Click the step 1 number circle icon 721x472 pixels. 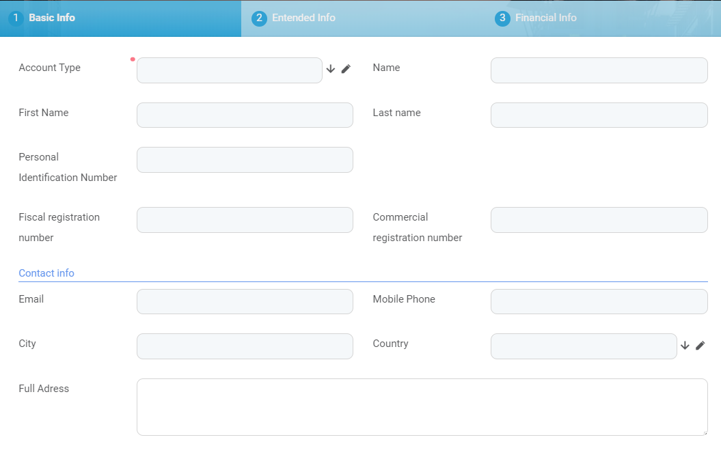click(16, 18)
